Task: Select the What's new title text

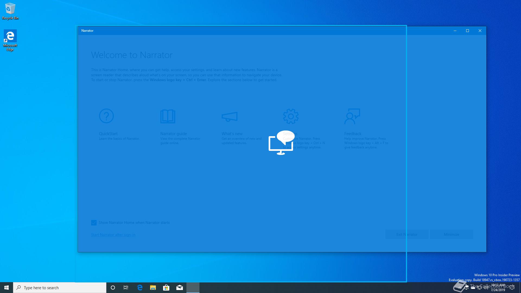Action: click(x=232, y=133)
